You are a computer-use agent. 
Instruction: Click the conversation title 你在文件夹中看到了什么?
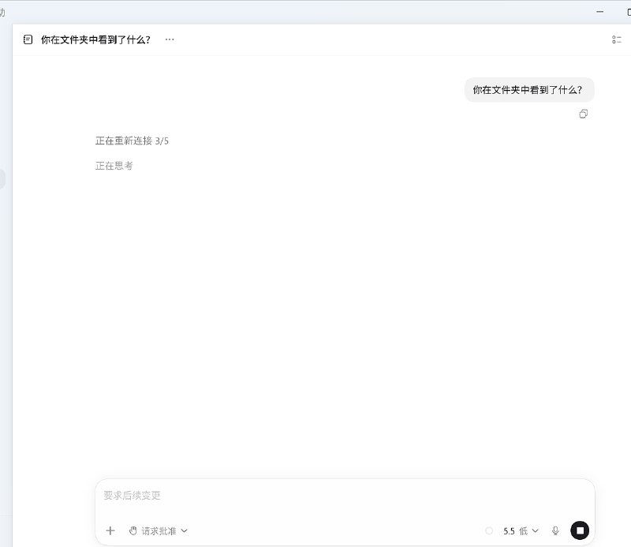(95, 39)
